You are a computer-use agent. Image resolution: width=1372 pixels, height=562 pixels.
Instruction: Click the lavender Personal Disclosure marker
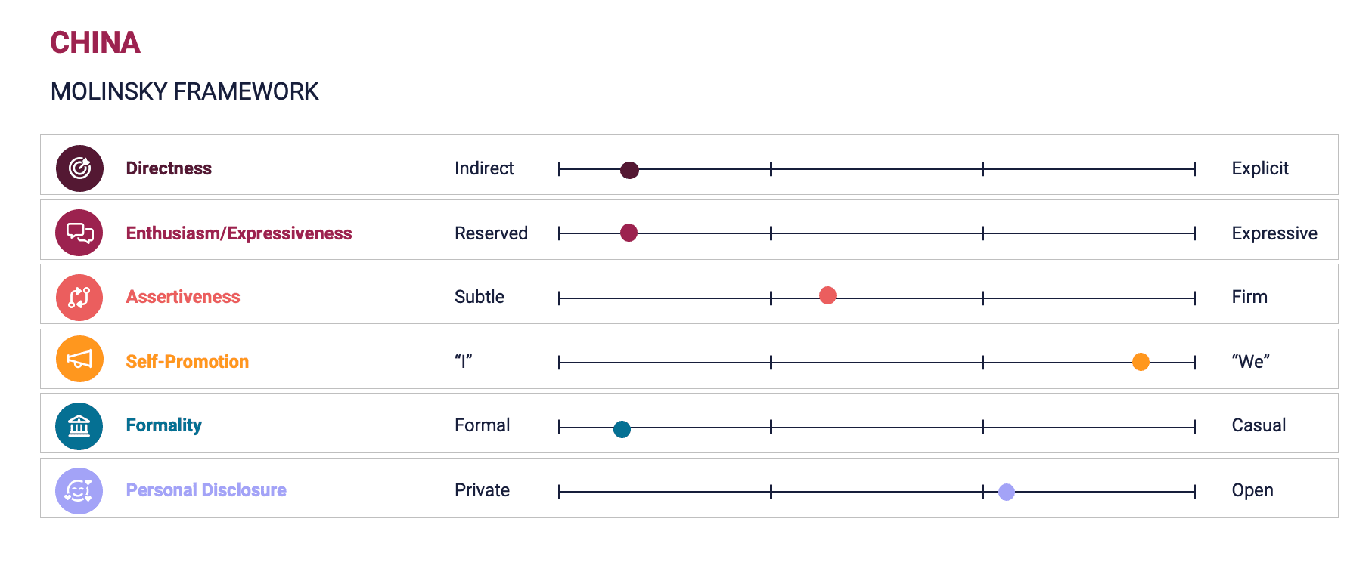1006,492
